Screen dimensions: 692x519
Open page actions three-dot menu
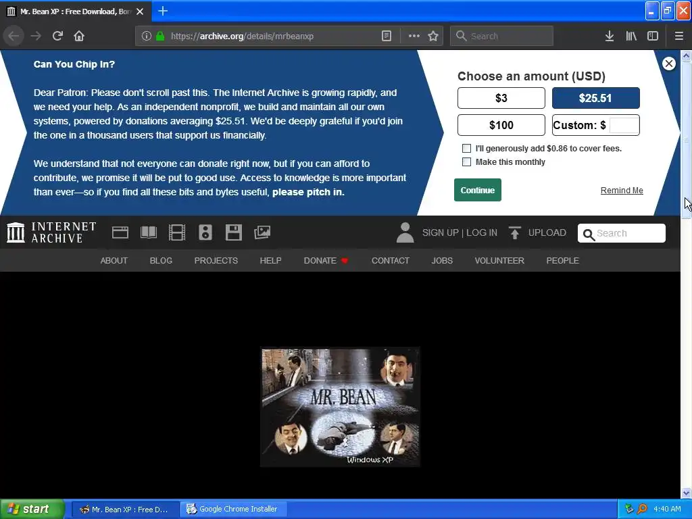point(414,36)
